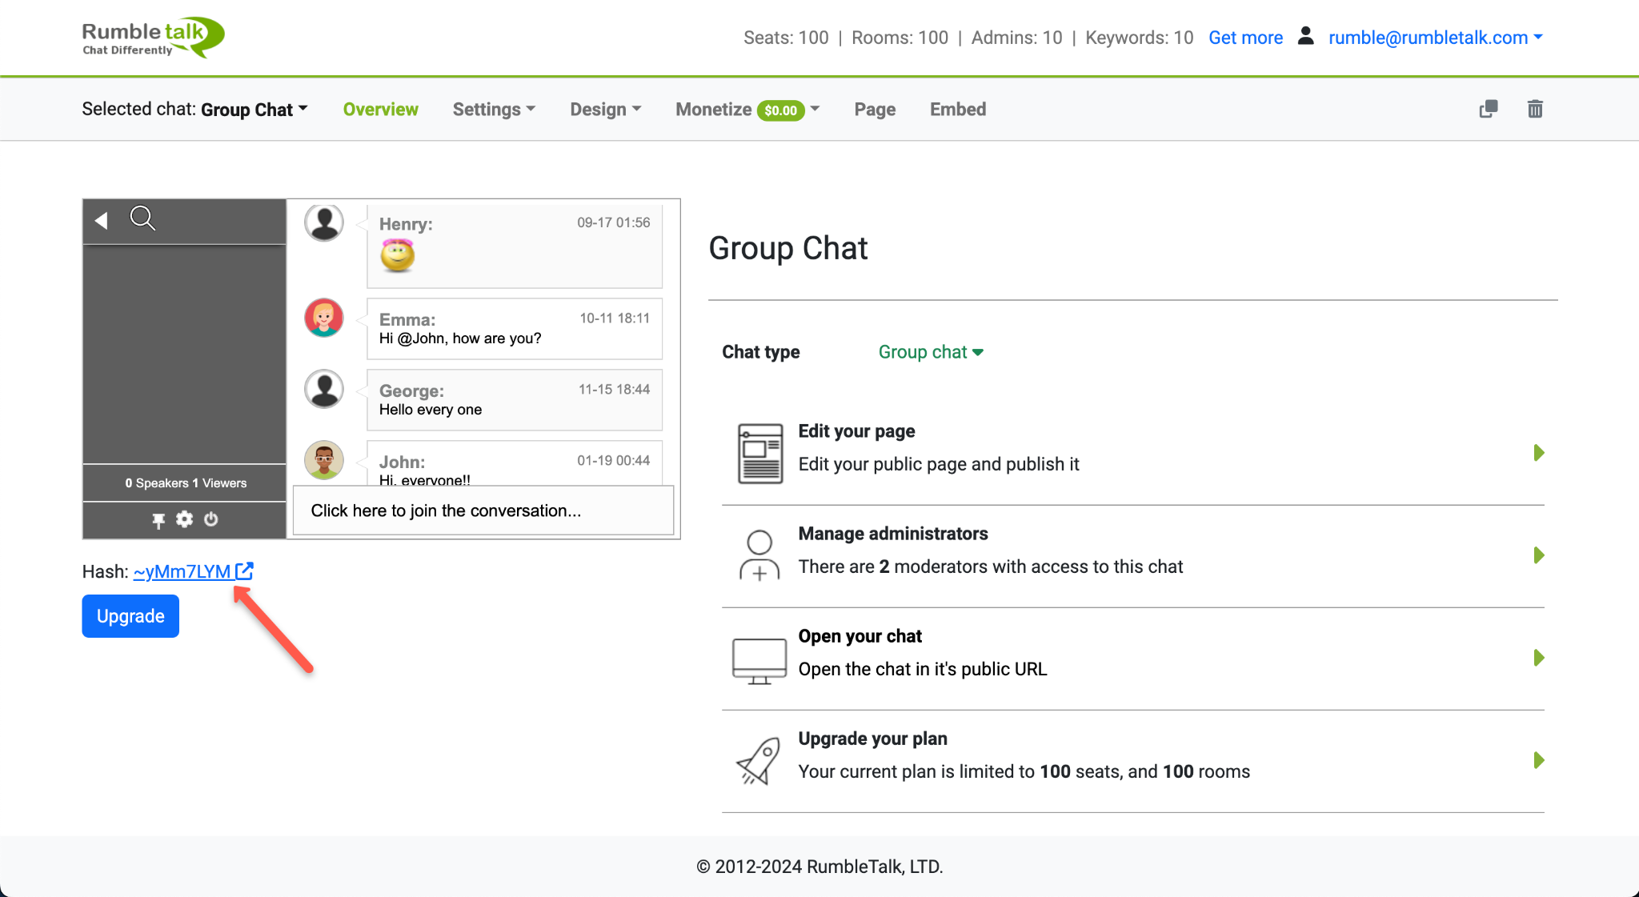Open the Chat type Group chat dropdown

click(x=931, y=352)
